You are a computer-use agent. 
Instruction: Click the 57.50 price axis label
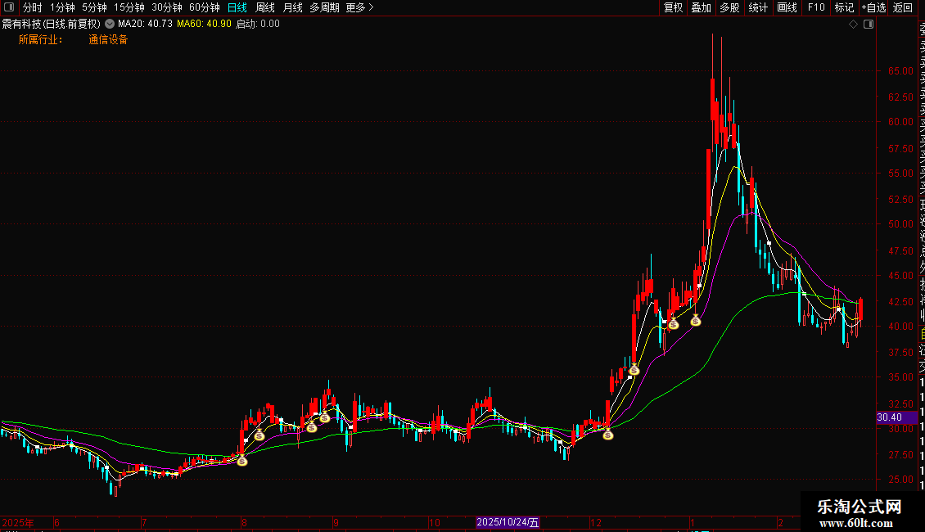tap(900, 149)
